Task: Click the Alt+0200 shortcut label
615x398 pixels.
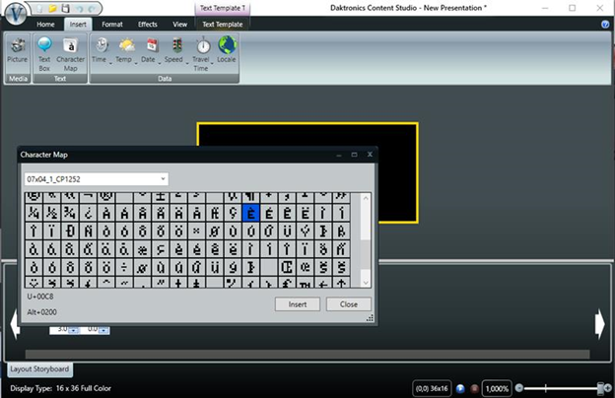Action: (x=42, y=312)
